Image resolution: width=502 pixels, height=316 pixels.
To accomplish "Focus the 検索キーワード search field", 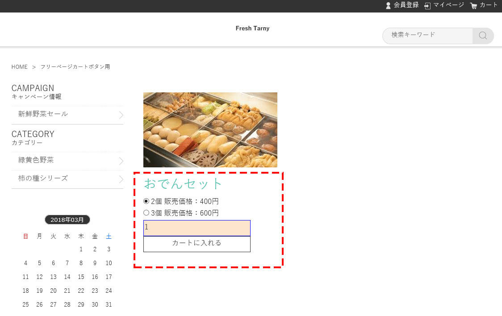I will (428, 36).
